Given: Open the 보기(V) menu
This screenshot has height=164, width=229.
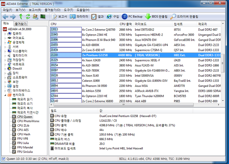Looking at the screenshot, I should [20, 10].
